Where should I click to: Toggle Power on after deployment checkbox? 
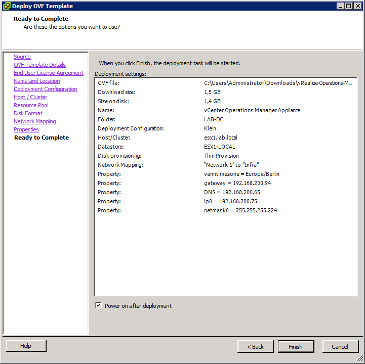point(99,305)
